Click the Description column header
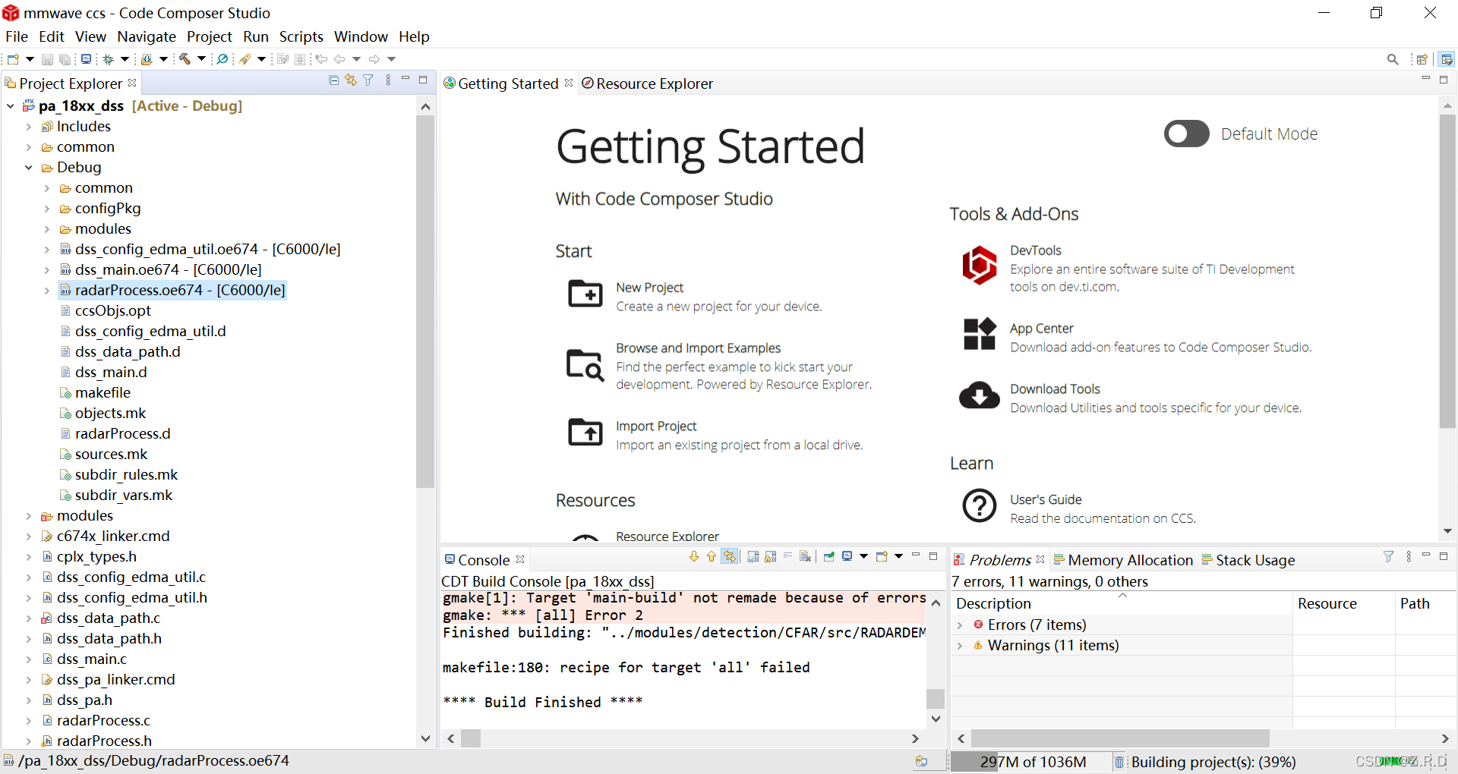 click(1122, 603)
